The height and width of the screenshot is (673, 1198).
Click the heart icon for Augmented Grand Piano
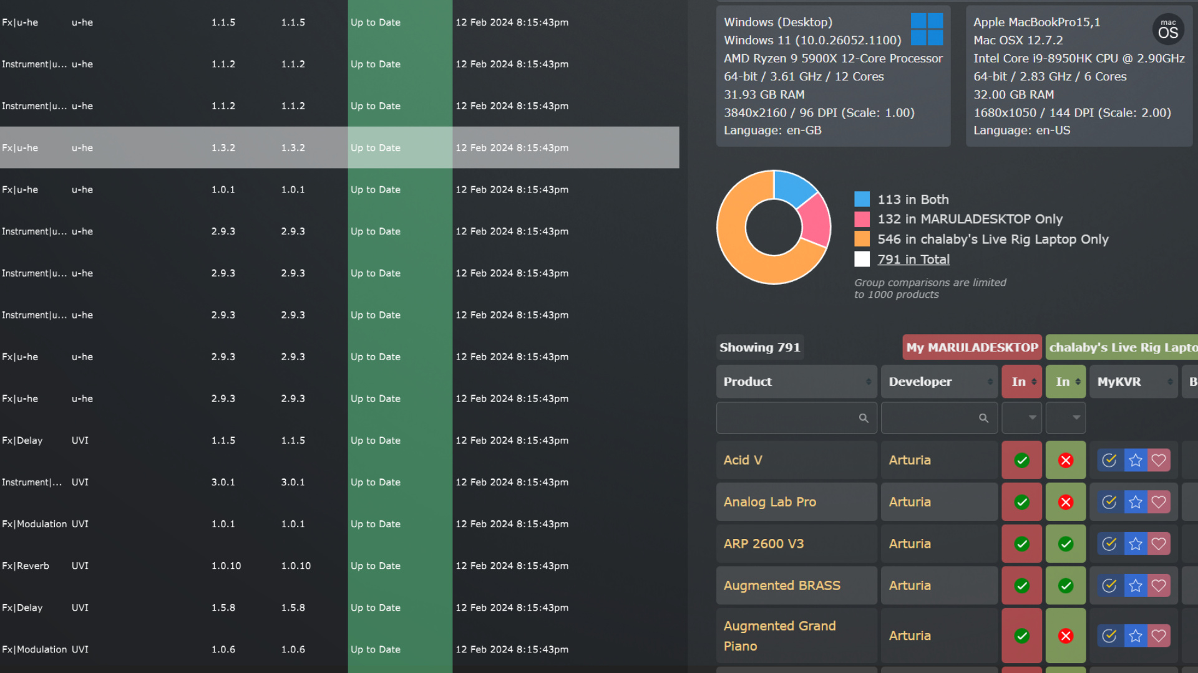[x=1159, y=636]
